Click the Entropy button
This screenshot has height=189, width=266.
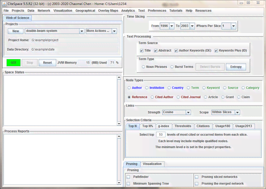[x=236, y=67]
